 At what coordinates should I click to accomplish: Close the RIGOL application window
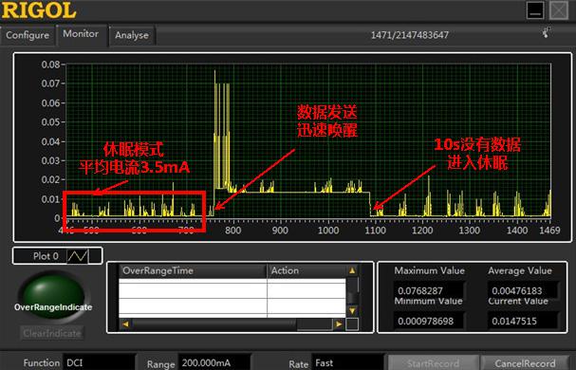559,10
